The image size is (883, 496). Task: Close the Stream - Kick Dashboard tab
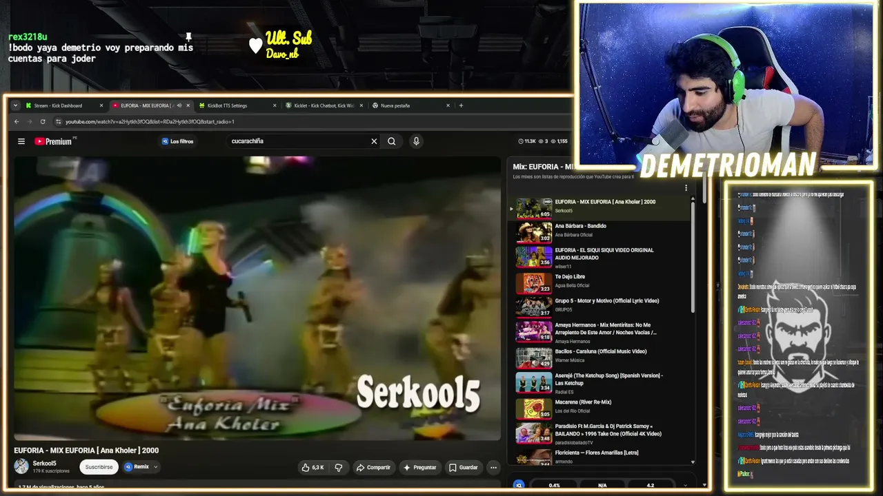coord(101,105)
